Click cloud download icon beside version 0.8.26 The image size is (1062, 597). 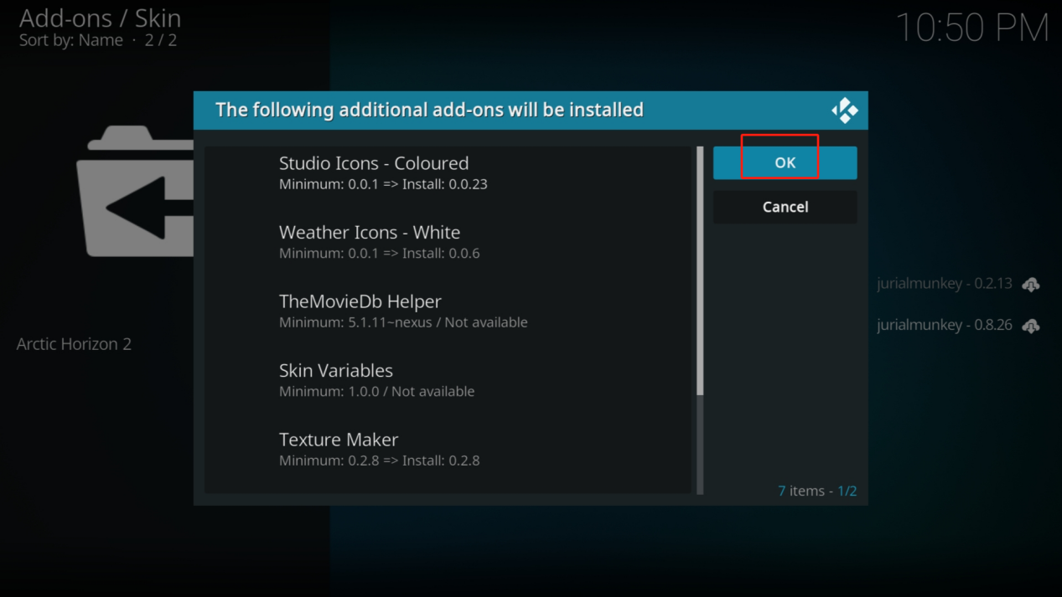1031,326
